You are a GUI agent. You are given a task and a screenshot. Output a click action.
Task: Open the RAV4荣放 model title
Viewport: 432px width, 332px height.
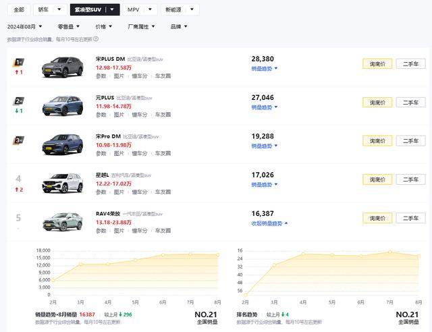(108, 214)
